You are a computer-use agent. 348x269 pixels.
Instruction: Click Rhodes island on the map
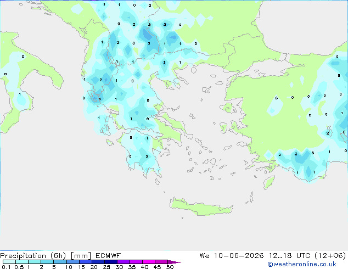point(269,182)
